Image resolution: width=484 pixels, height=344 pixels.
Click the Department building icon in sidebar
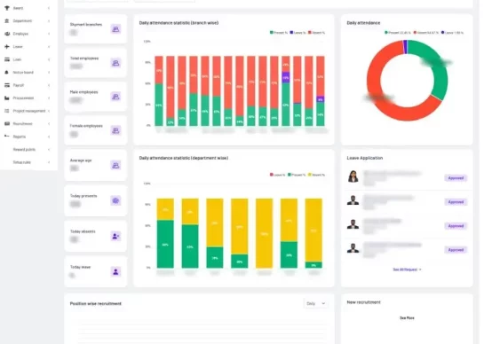[x=7, y=21]
